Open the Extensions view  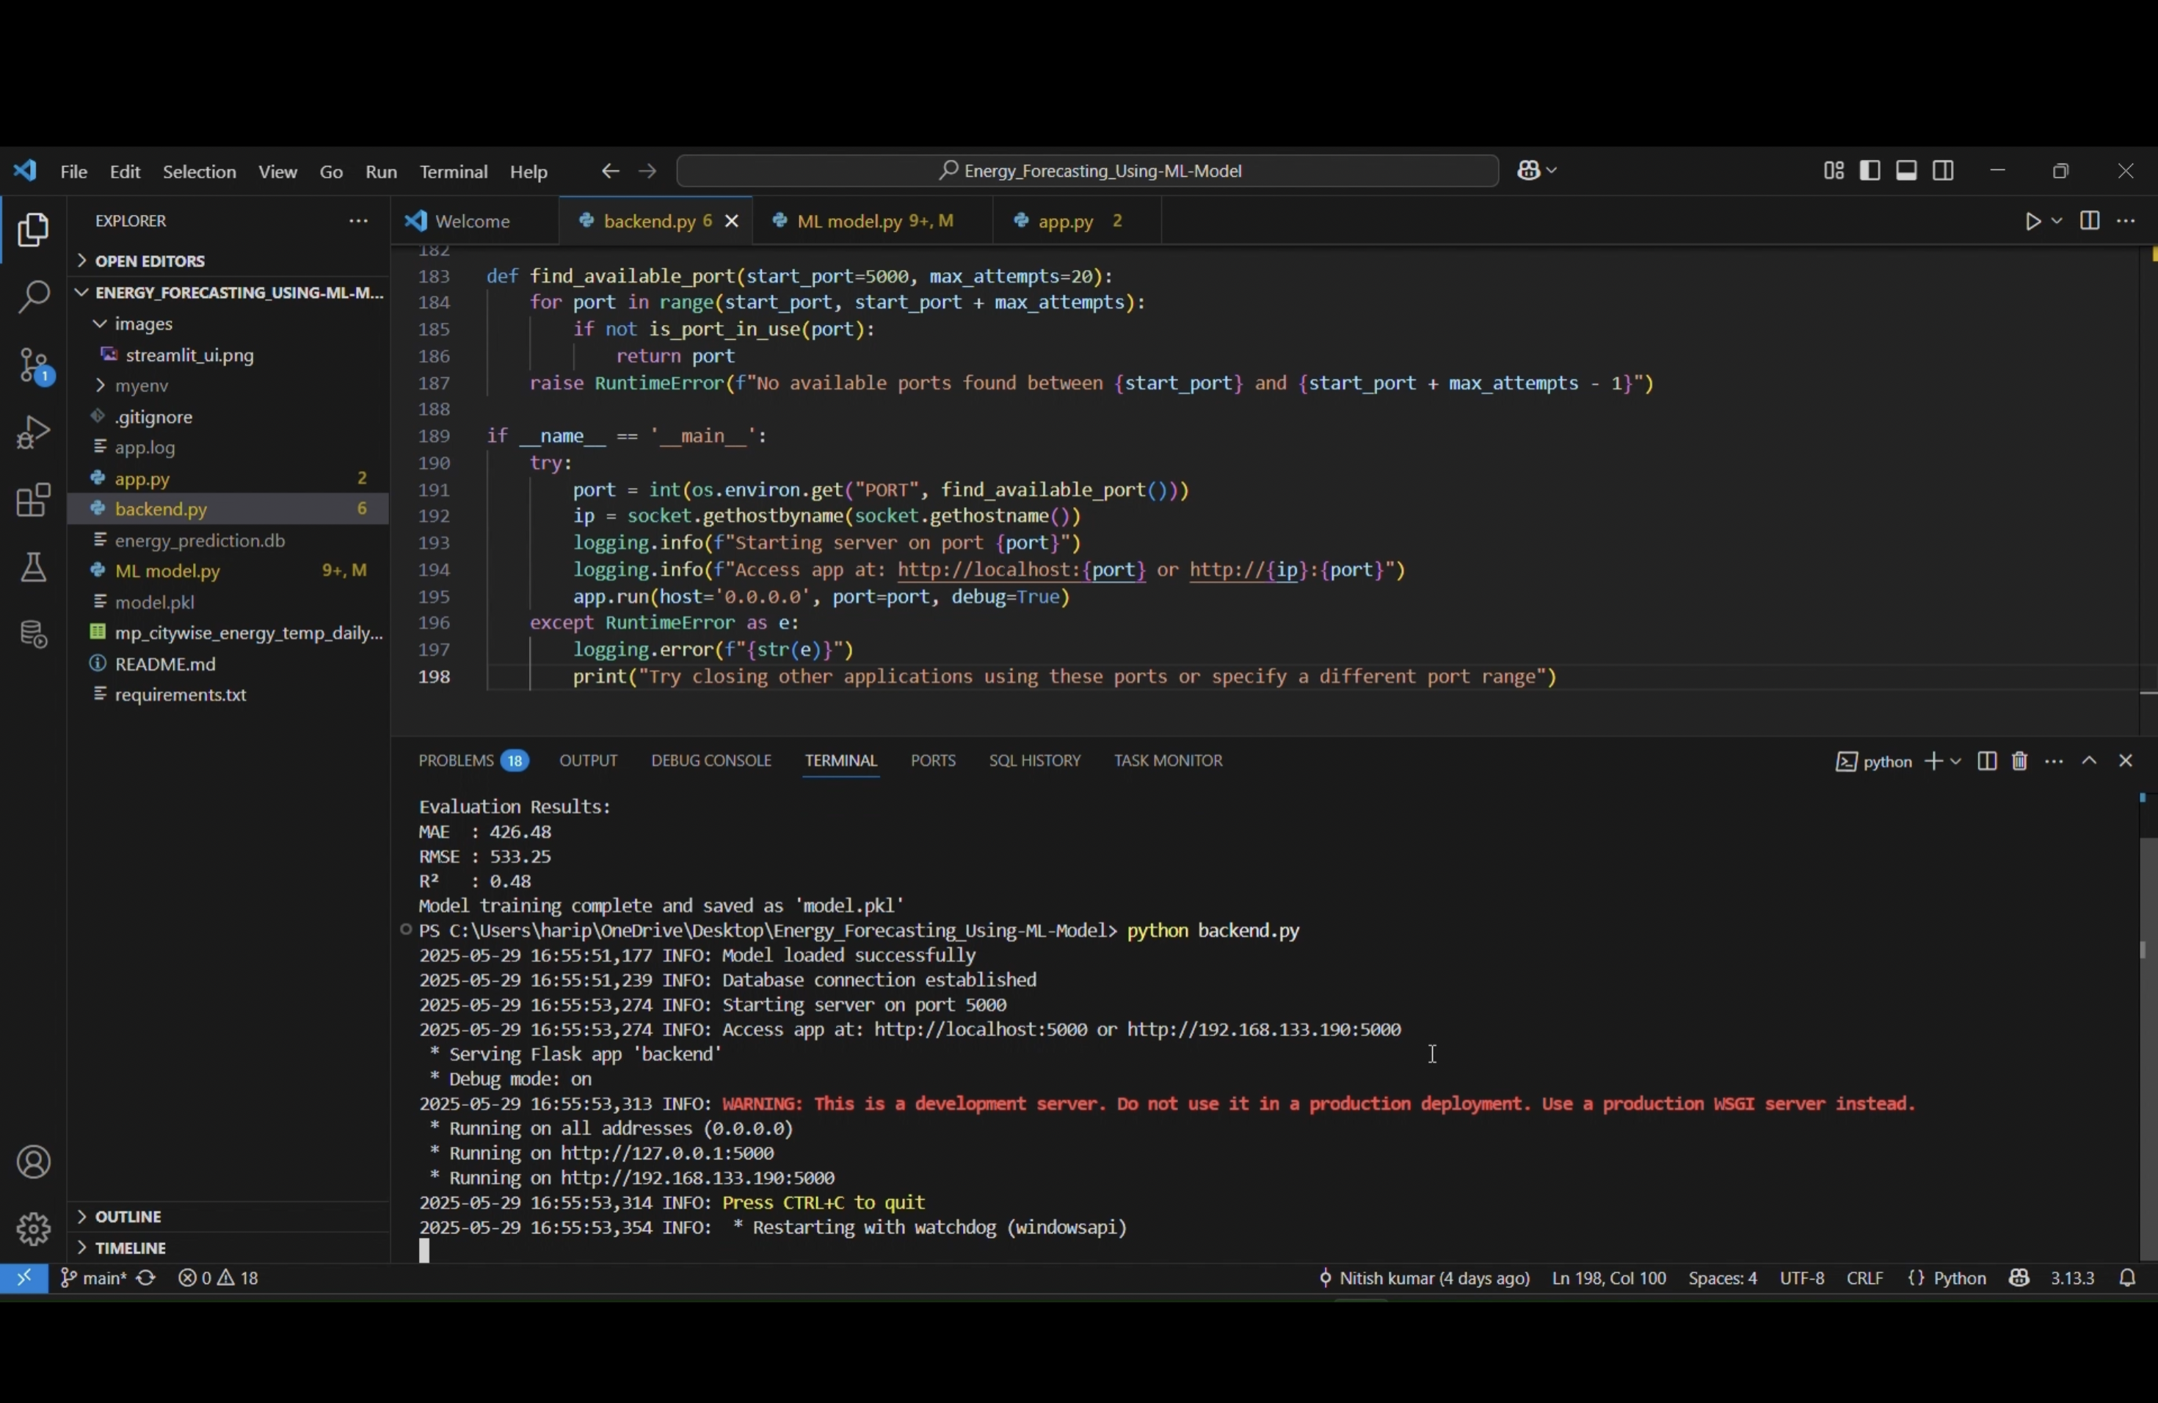coord(34,500)
